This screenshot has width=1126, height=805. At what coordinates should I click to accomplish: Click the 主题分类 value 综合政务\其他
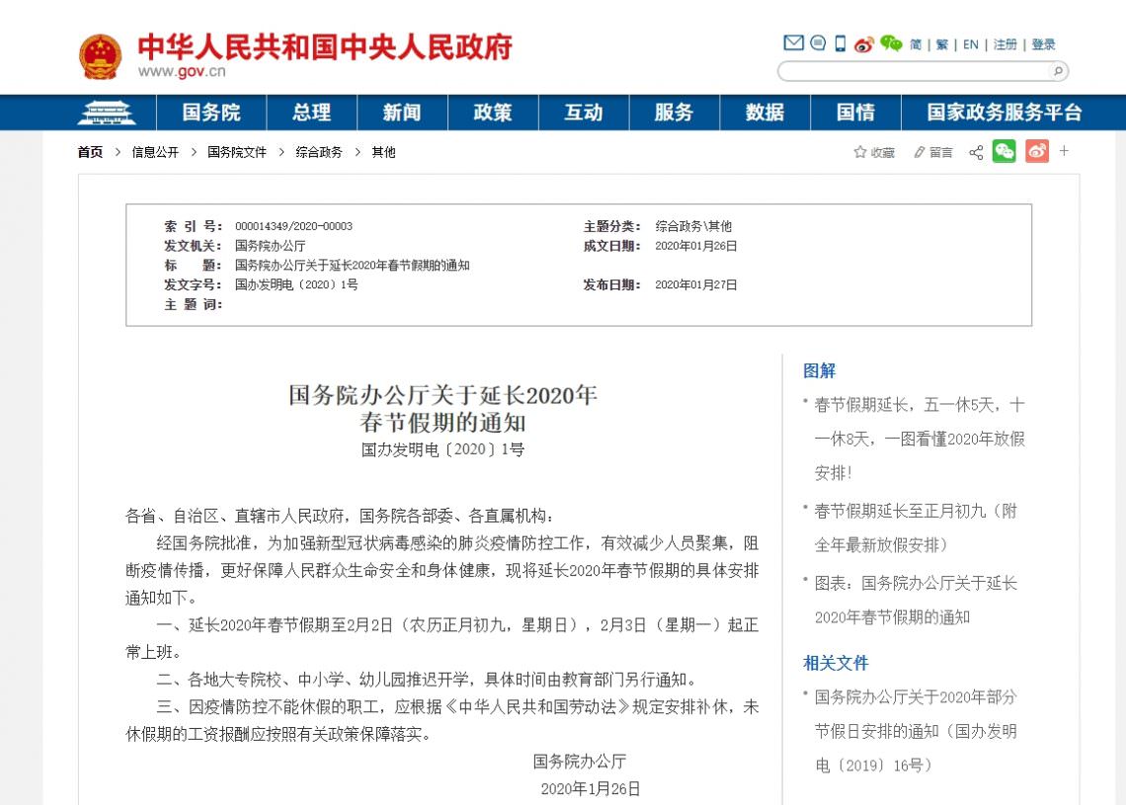tap(693, 226)
